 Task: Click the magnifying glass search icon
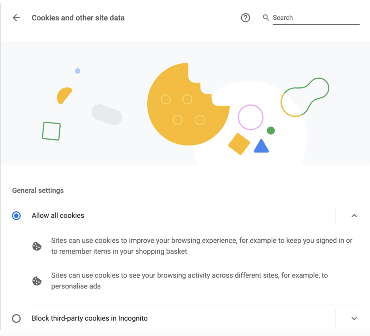click(266, 18)
